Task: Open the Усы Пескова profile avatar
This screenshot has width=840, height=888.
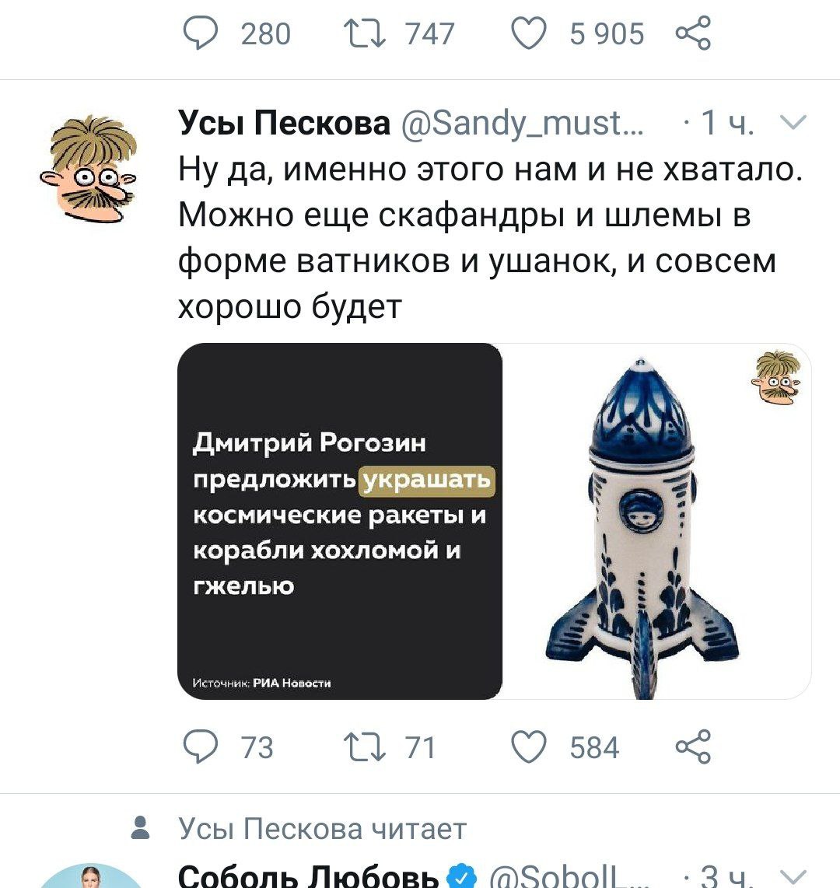Action: pyautogui.click(x=89, y=168)
